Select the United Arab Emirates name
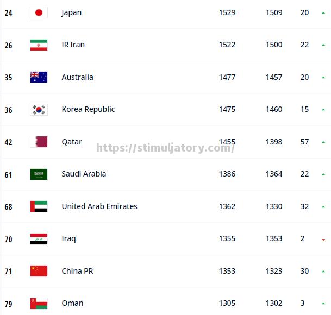 coord(99,206)
